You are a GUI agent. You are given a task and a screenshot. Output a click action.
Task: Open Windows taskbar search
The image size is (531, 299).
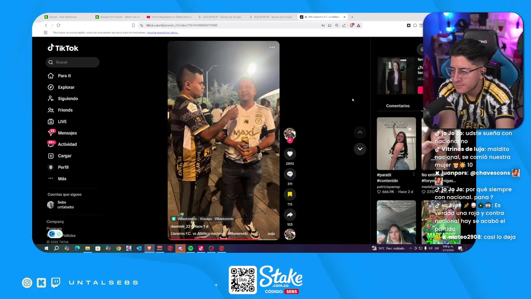pyautogui.click(x=56, y=248)
